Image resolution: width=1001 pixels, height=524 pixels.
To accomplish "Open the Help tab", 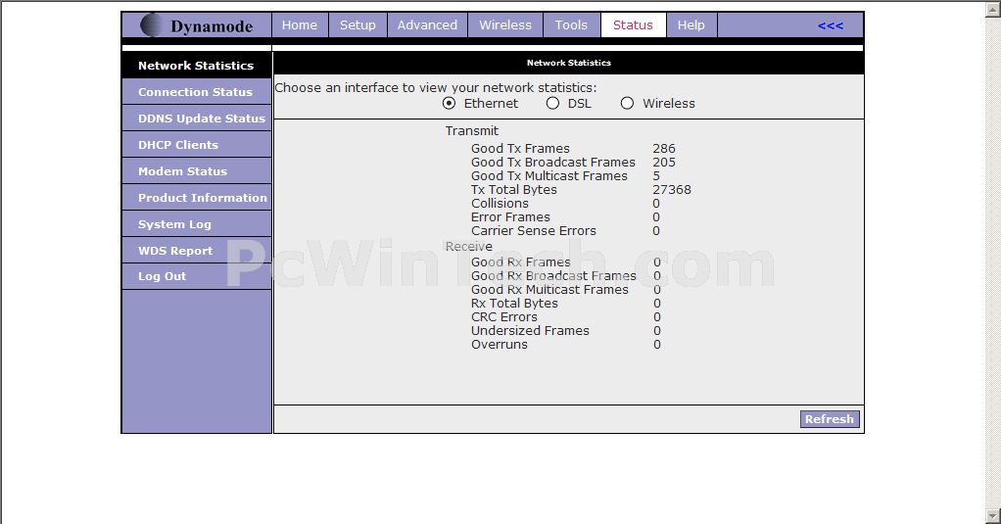I will coord(691,24).
